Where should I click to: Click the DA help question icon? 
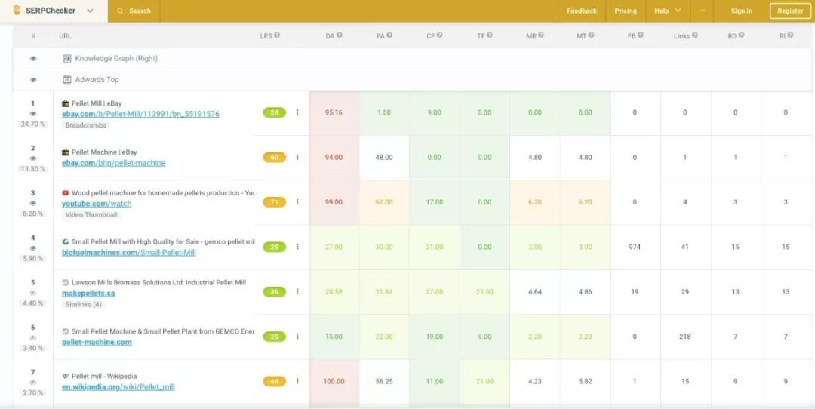click(x=339, y=35)
